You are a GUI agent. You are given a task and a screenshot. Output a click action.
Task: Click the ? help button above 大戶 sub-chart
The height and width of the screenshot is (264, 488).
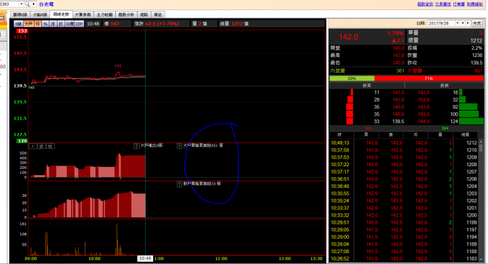pyautogui.click(x=33, y=146)
